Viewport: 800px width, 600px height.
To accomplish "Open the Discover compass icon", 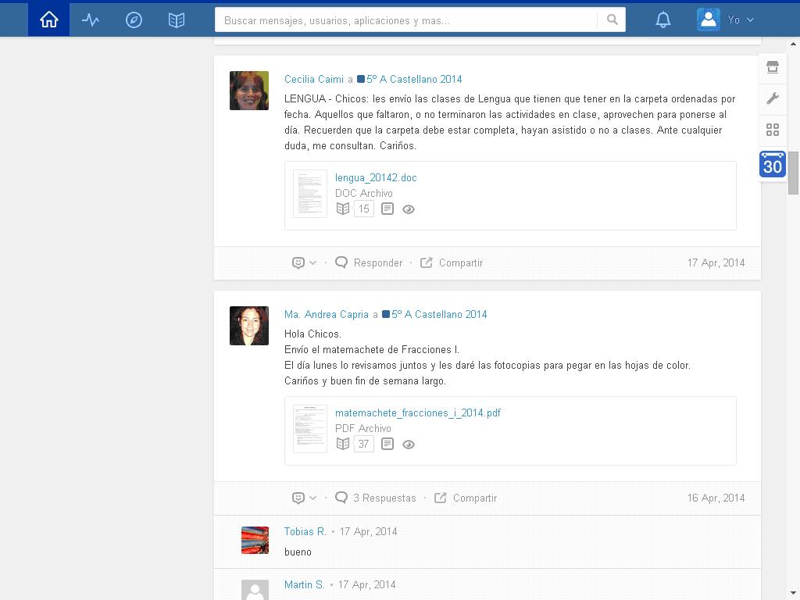I will pos(134,20).
